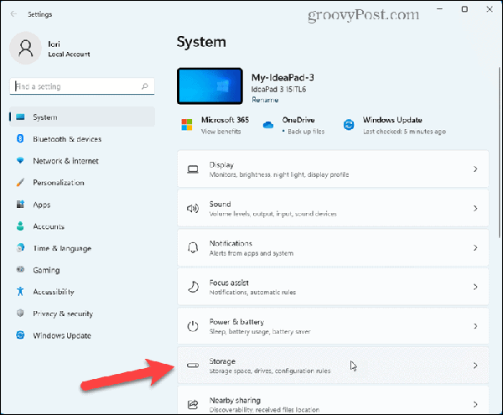
Task: Open Power & battery via its chevron
Action: pyautogui.click(x=475, y=326)
